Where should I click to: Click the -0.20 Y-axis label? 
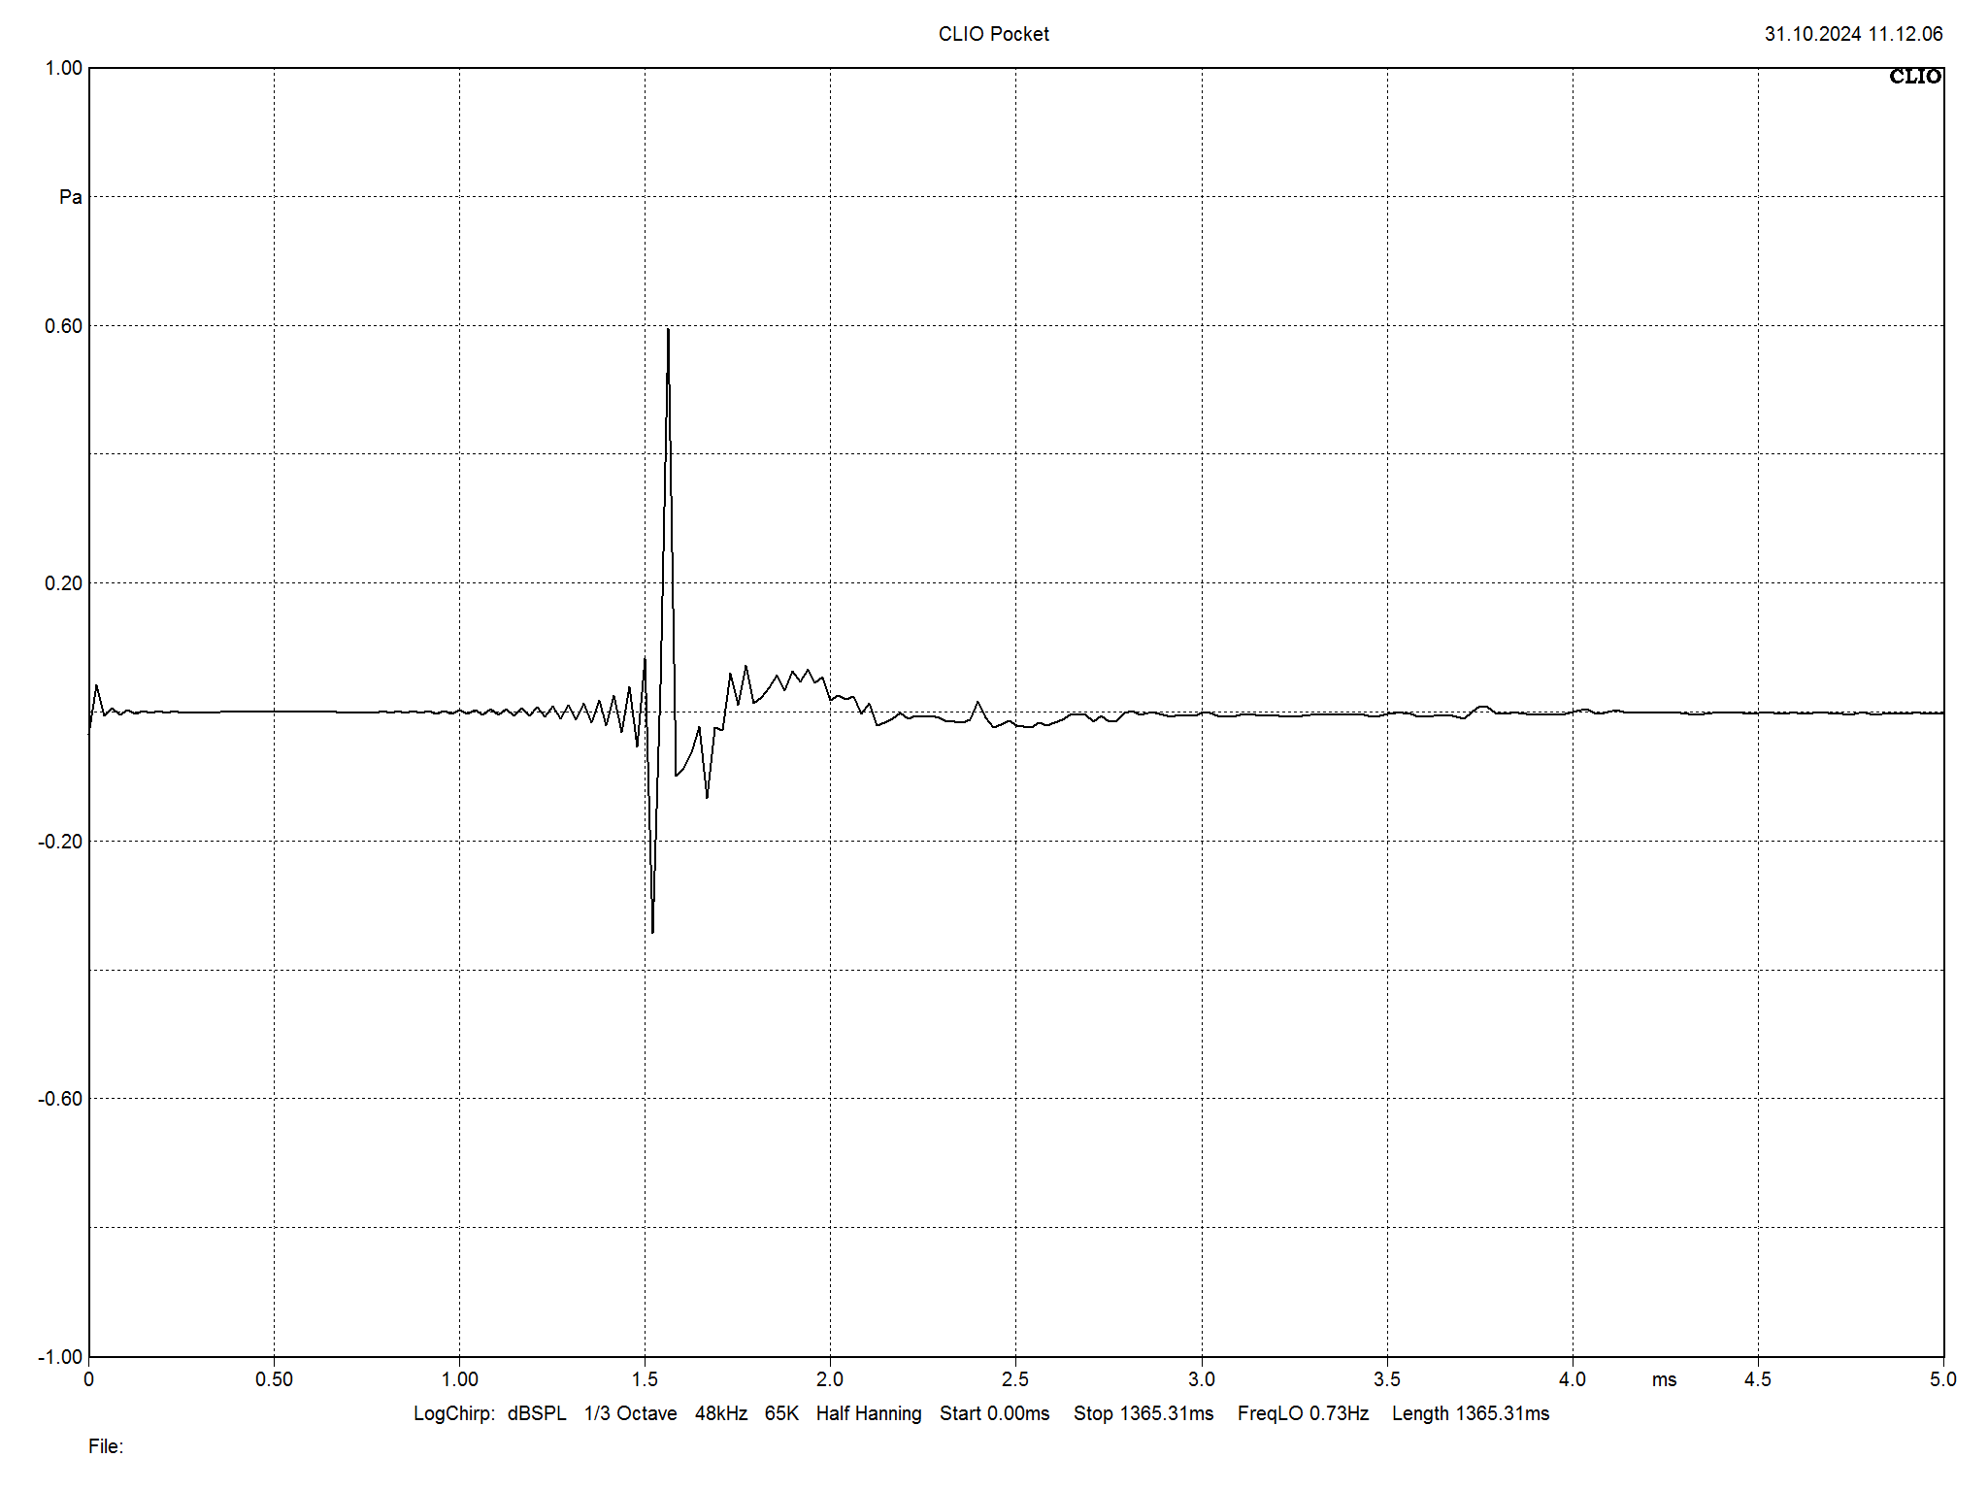tap(60, 842)
